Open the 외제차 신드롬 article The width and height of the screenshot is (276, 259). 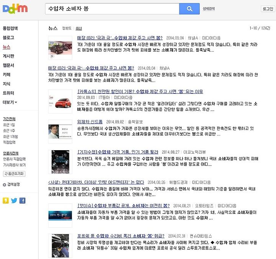(x=90, y=122)
